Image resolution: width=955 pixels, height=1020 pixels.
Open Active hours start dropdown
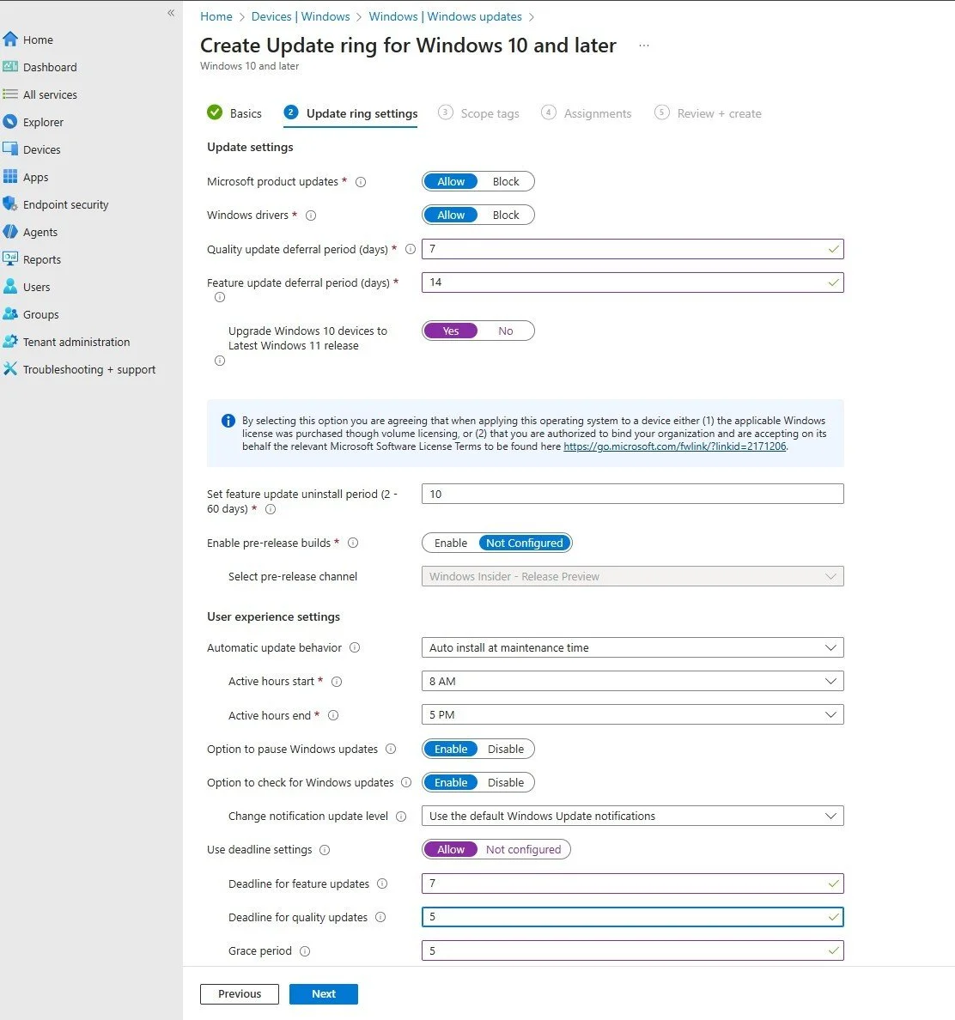(632, 681)
